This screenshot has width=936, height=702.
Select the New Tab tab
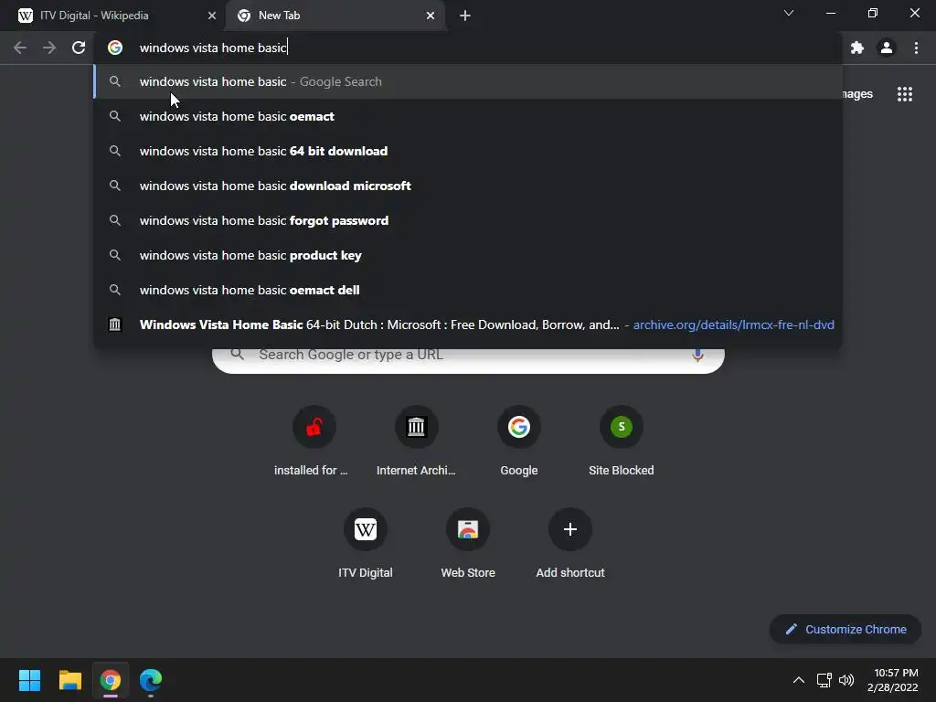tap(335, 16)
